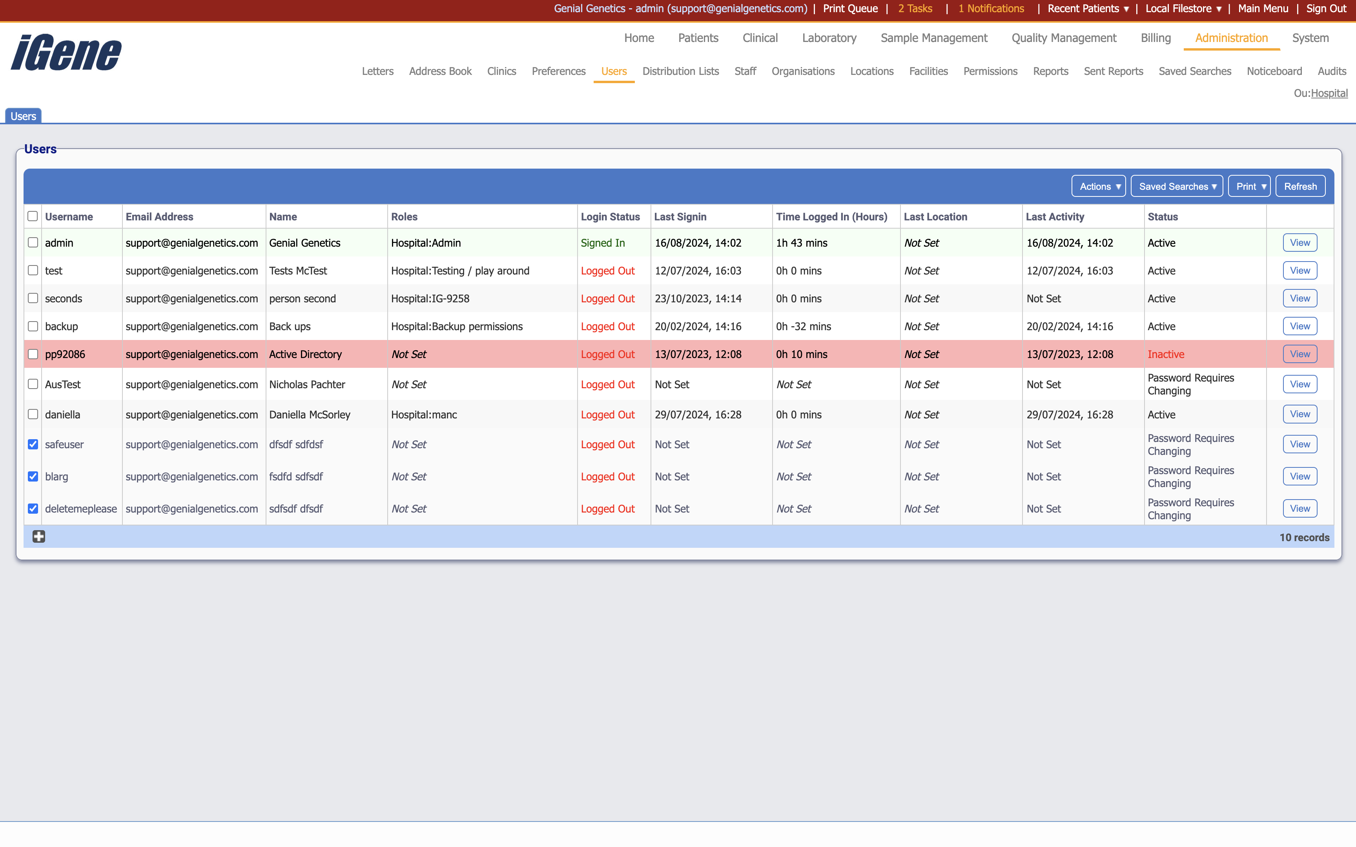
Task: Go to the Permissions submenu
Action: pyautogui.click(x=990, y=71)
